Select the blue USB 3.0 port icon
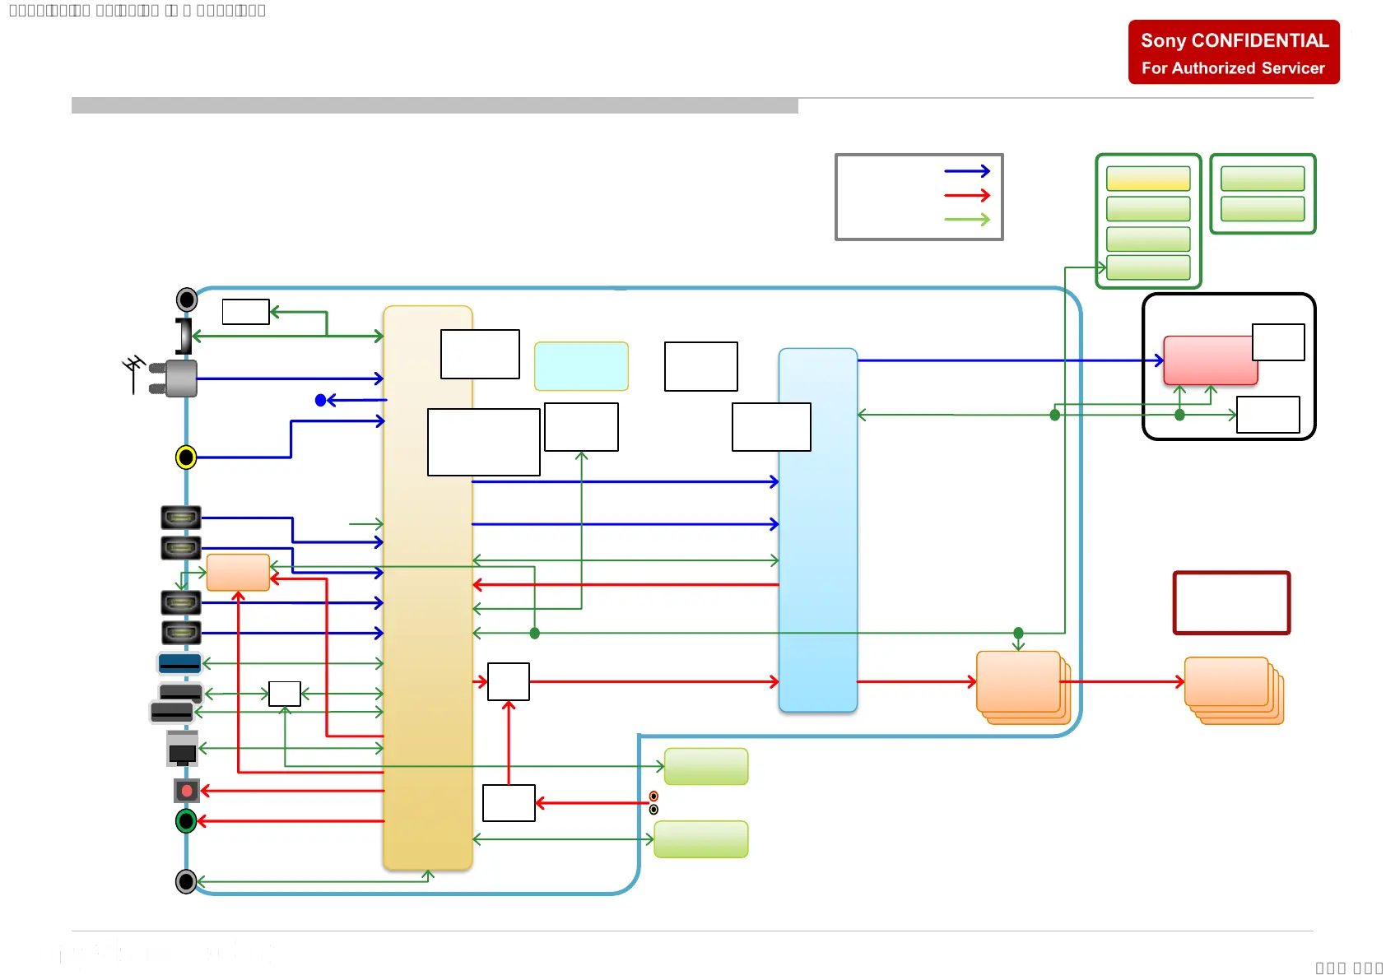The image size is (1386, 980). pyautogui.click(x=179, y=663)
